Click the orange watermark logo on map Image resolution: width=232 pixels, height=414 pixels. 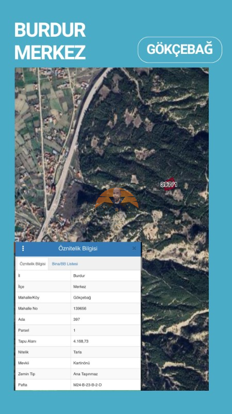[x=117, y=198]
